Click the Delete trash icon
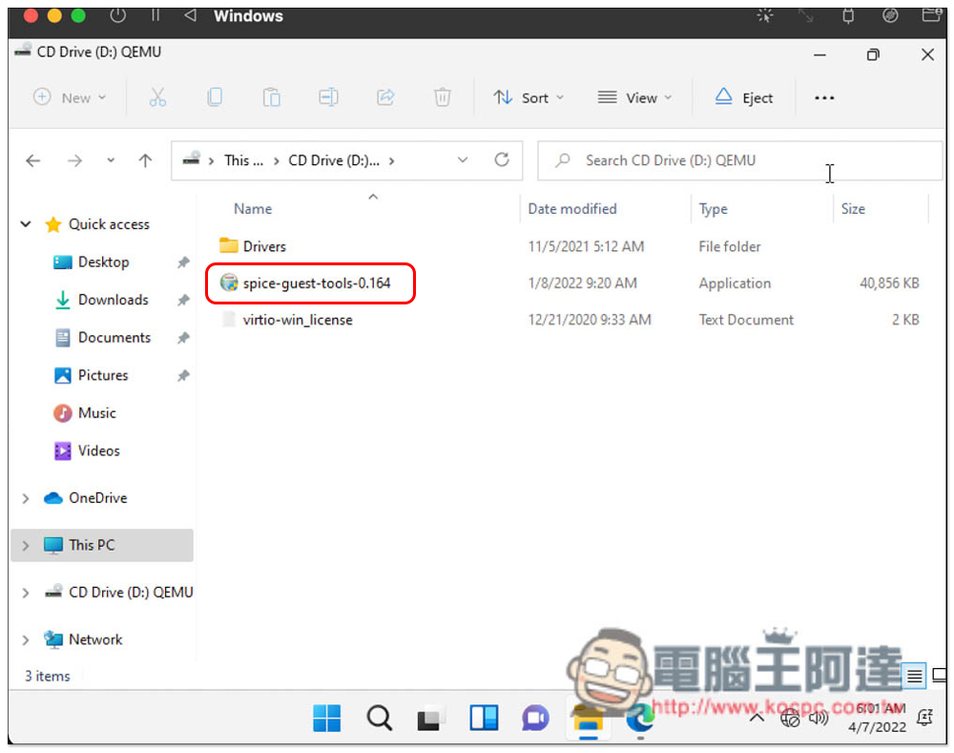Image resolution: width=954 pixels, height=753 pixels. [443, 97]
